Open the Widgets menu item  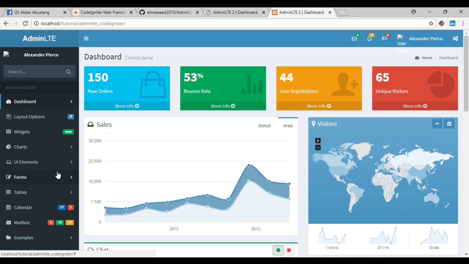tap(22, 132)
